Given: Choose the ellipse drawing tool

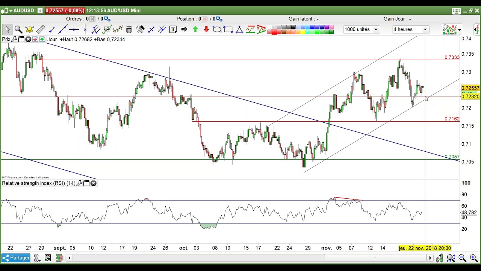Looking at the screenshot, I should pos(217,29).
